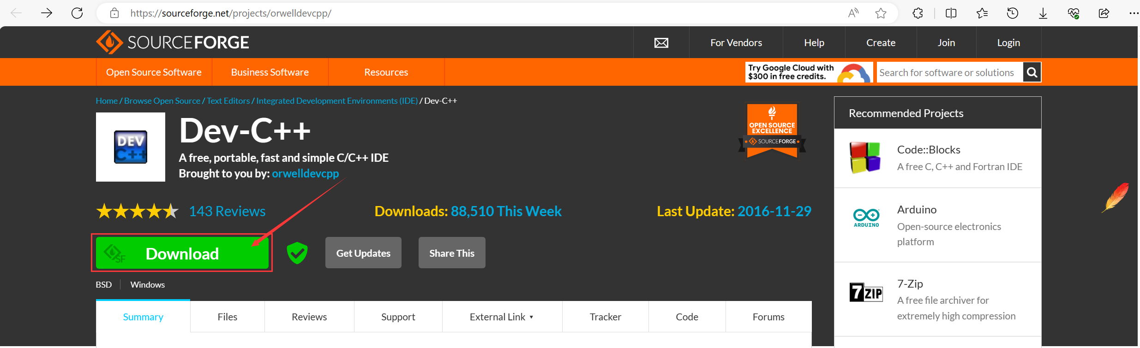
Task: Click the browser forward arrow
Action: [x=47, y=13]
